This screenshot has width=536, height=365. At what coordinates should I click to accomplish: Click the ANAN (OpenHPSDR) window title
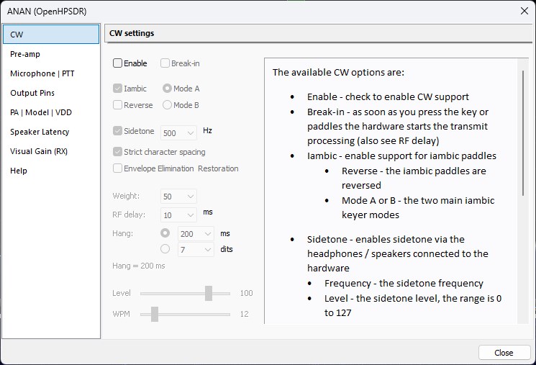point(47,12)
